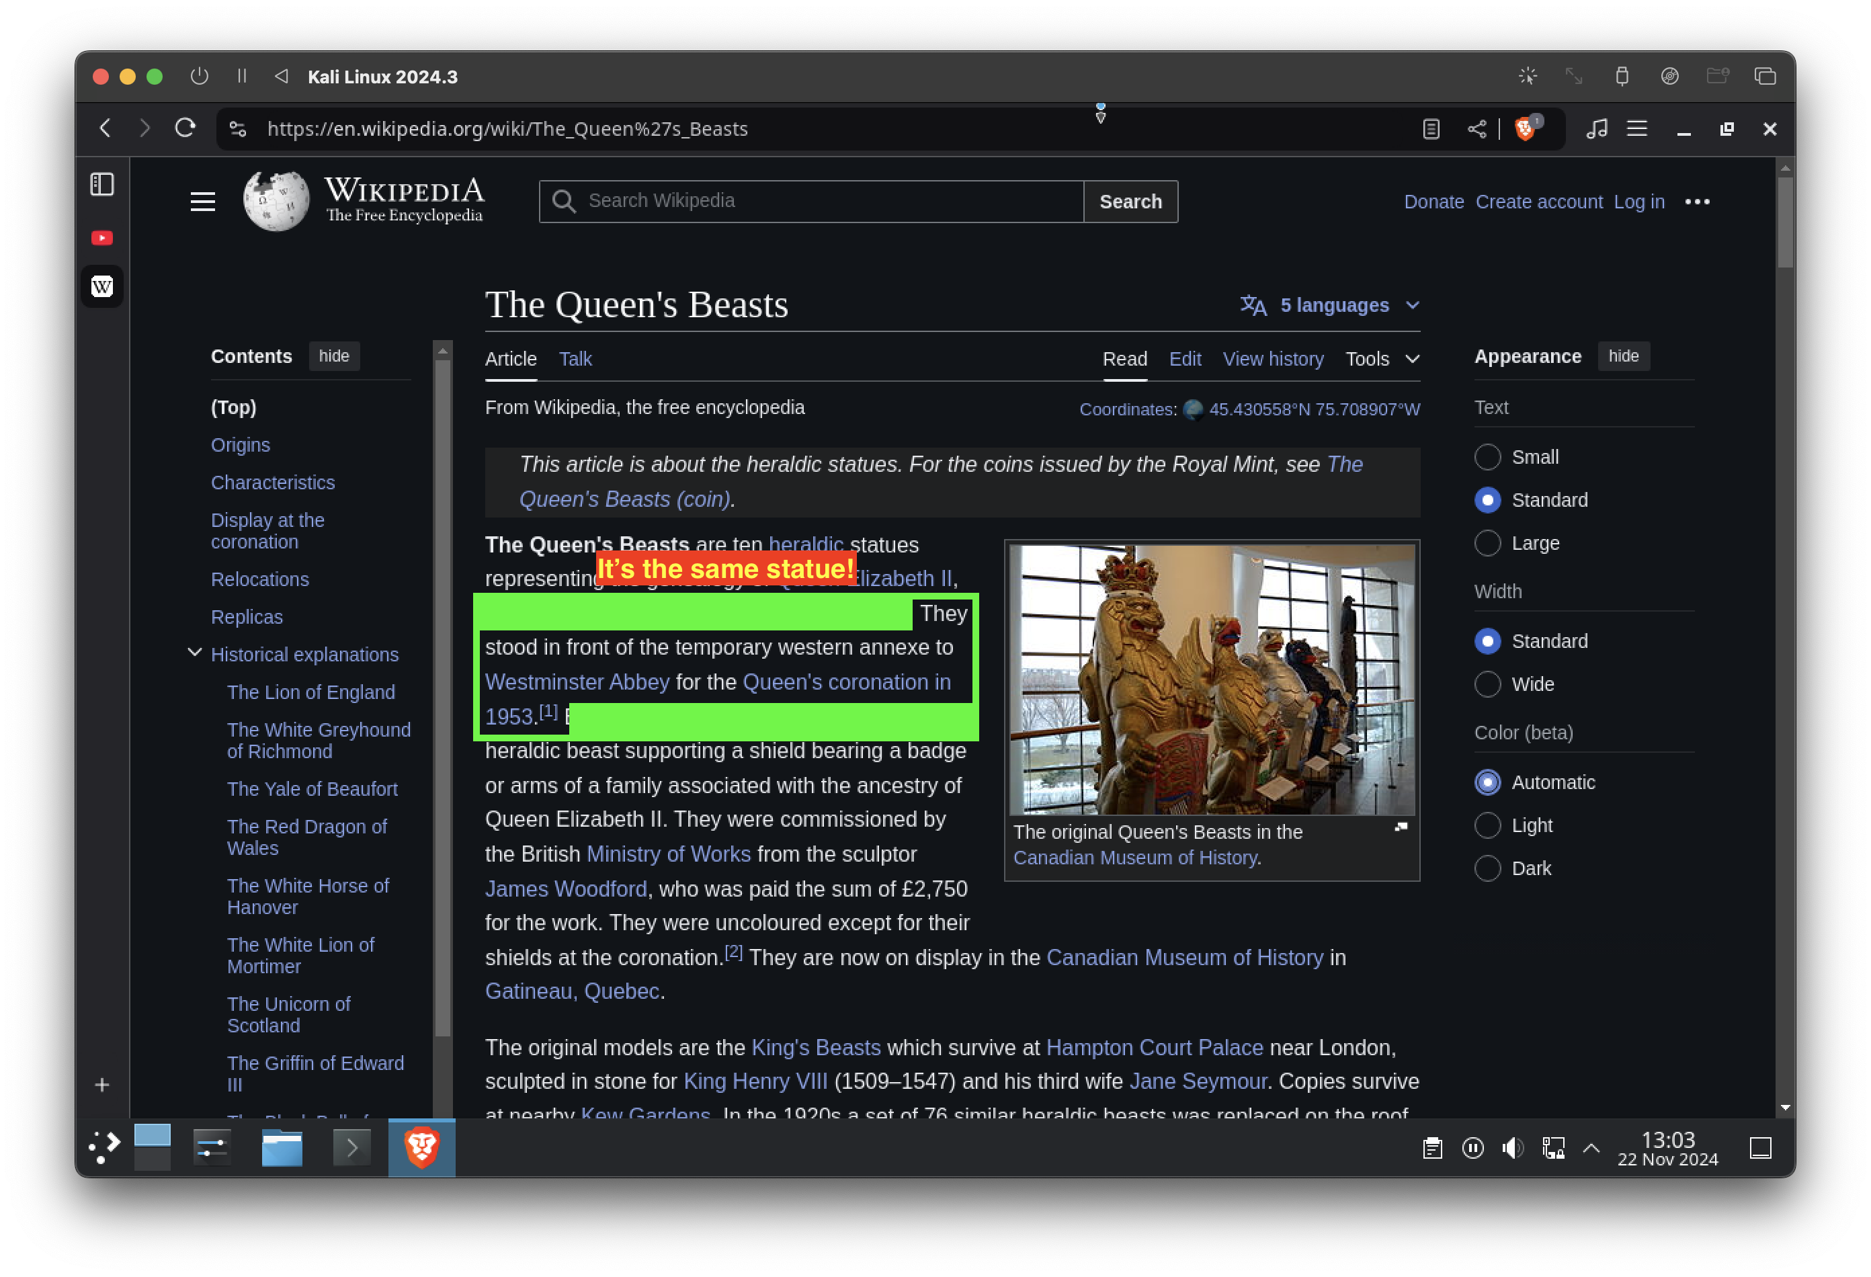Select Dark color mode

1488,868
